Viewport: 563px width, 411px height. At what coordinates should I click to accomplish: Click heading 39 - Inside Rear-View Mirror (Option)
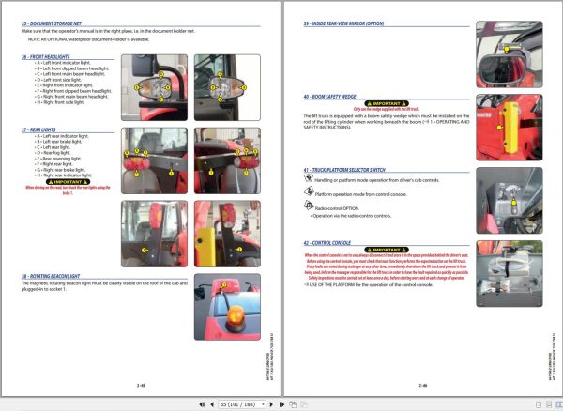[343, 23]
